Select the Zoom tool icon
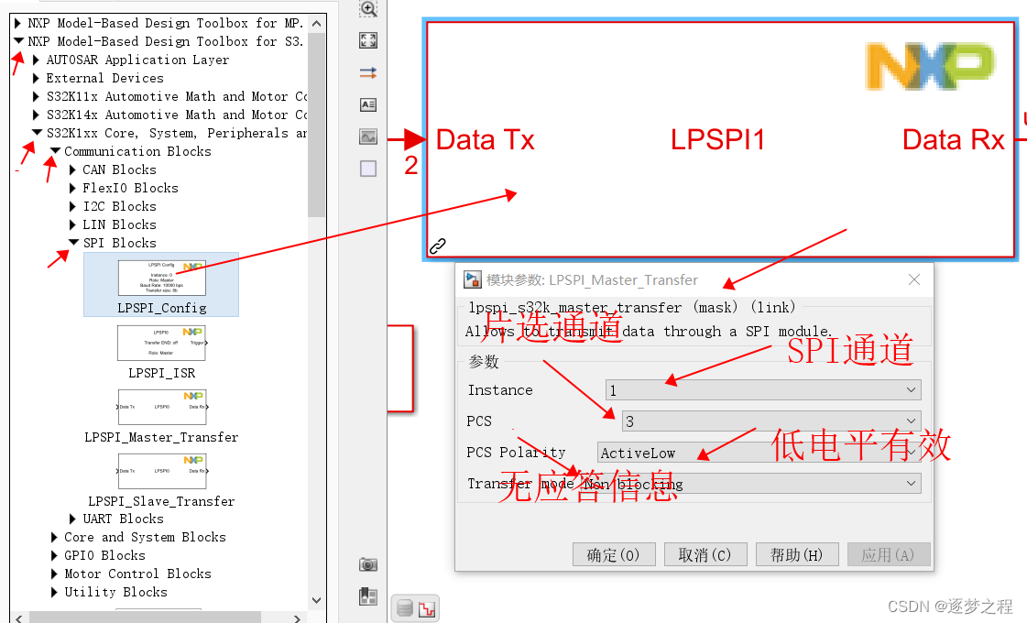 tap(367, 10)
